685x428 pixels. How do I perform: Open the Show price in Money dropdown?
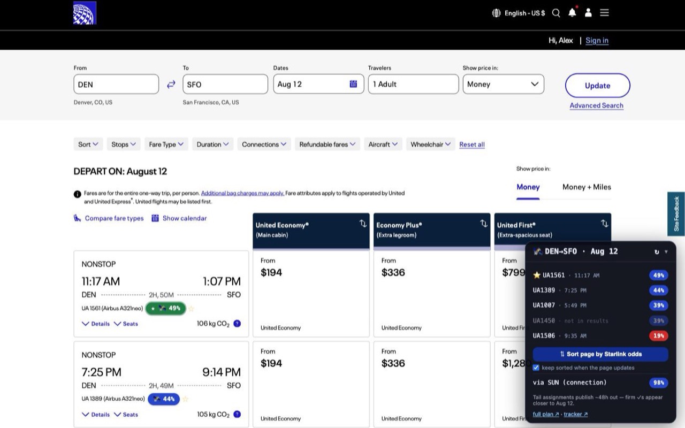(504, 84)
